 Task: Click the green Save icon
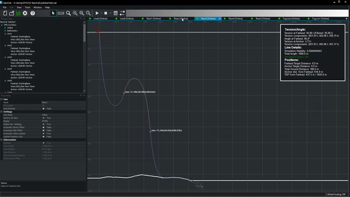pyautogui.click(x=18, y=13)
